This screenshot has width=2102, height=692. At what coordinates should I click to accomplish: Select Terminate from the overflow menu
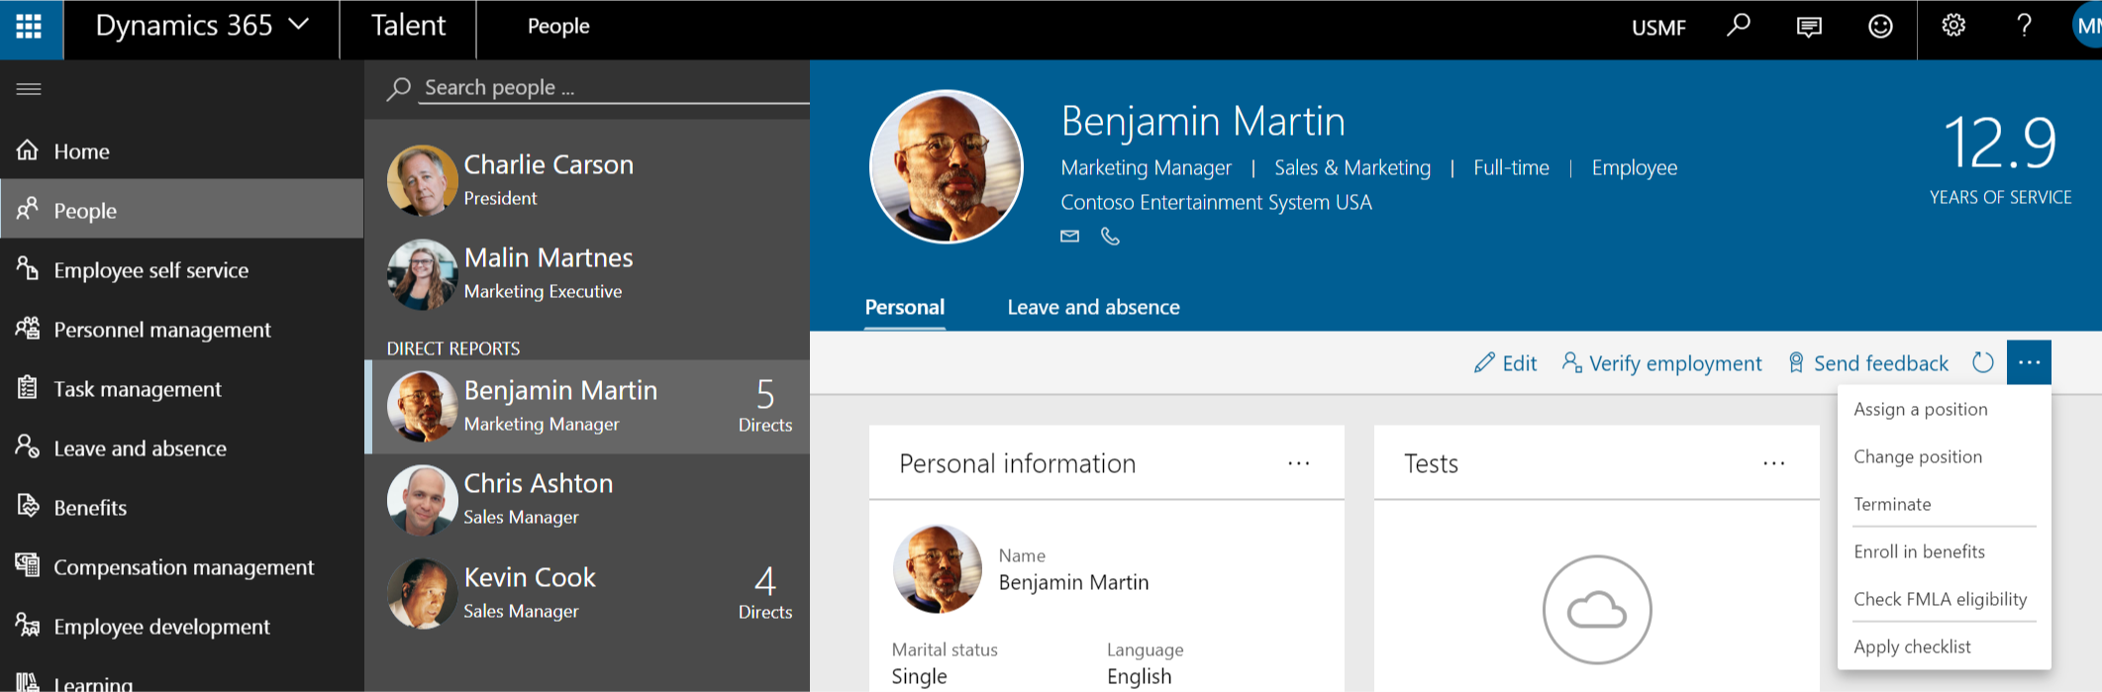1892,504
